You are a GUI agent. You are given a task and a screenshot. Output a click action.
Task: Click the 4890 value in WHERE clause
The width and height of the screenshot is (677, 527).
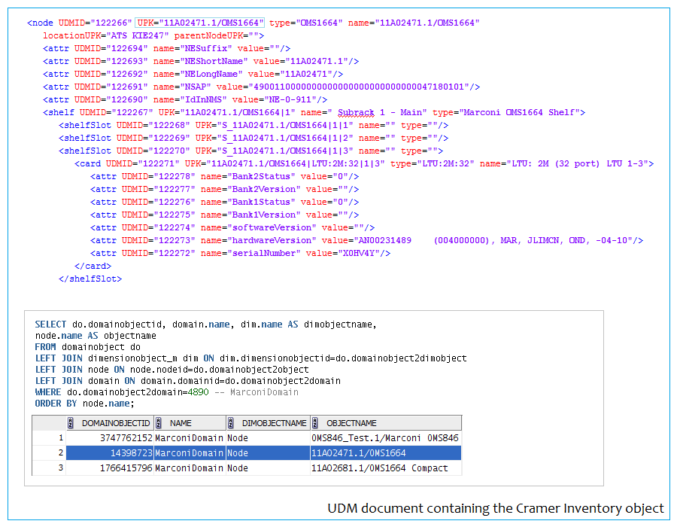[198, 392]
